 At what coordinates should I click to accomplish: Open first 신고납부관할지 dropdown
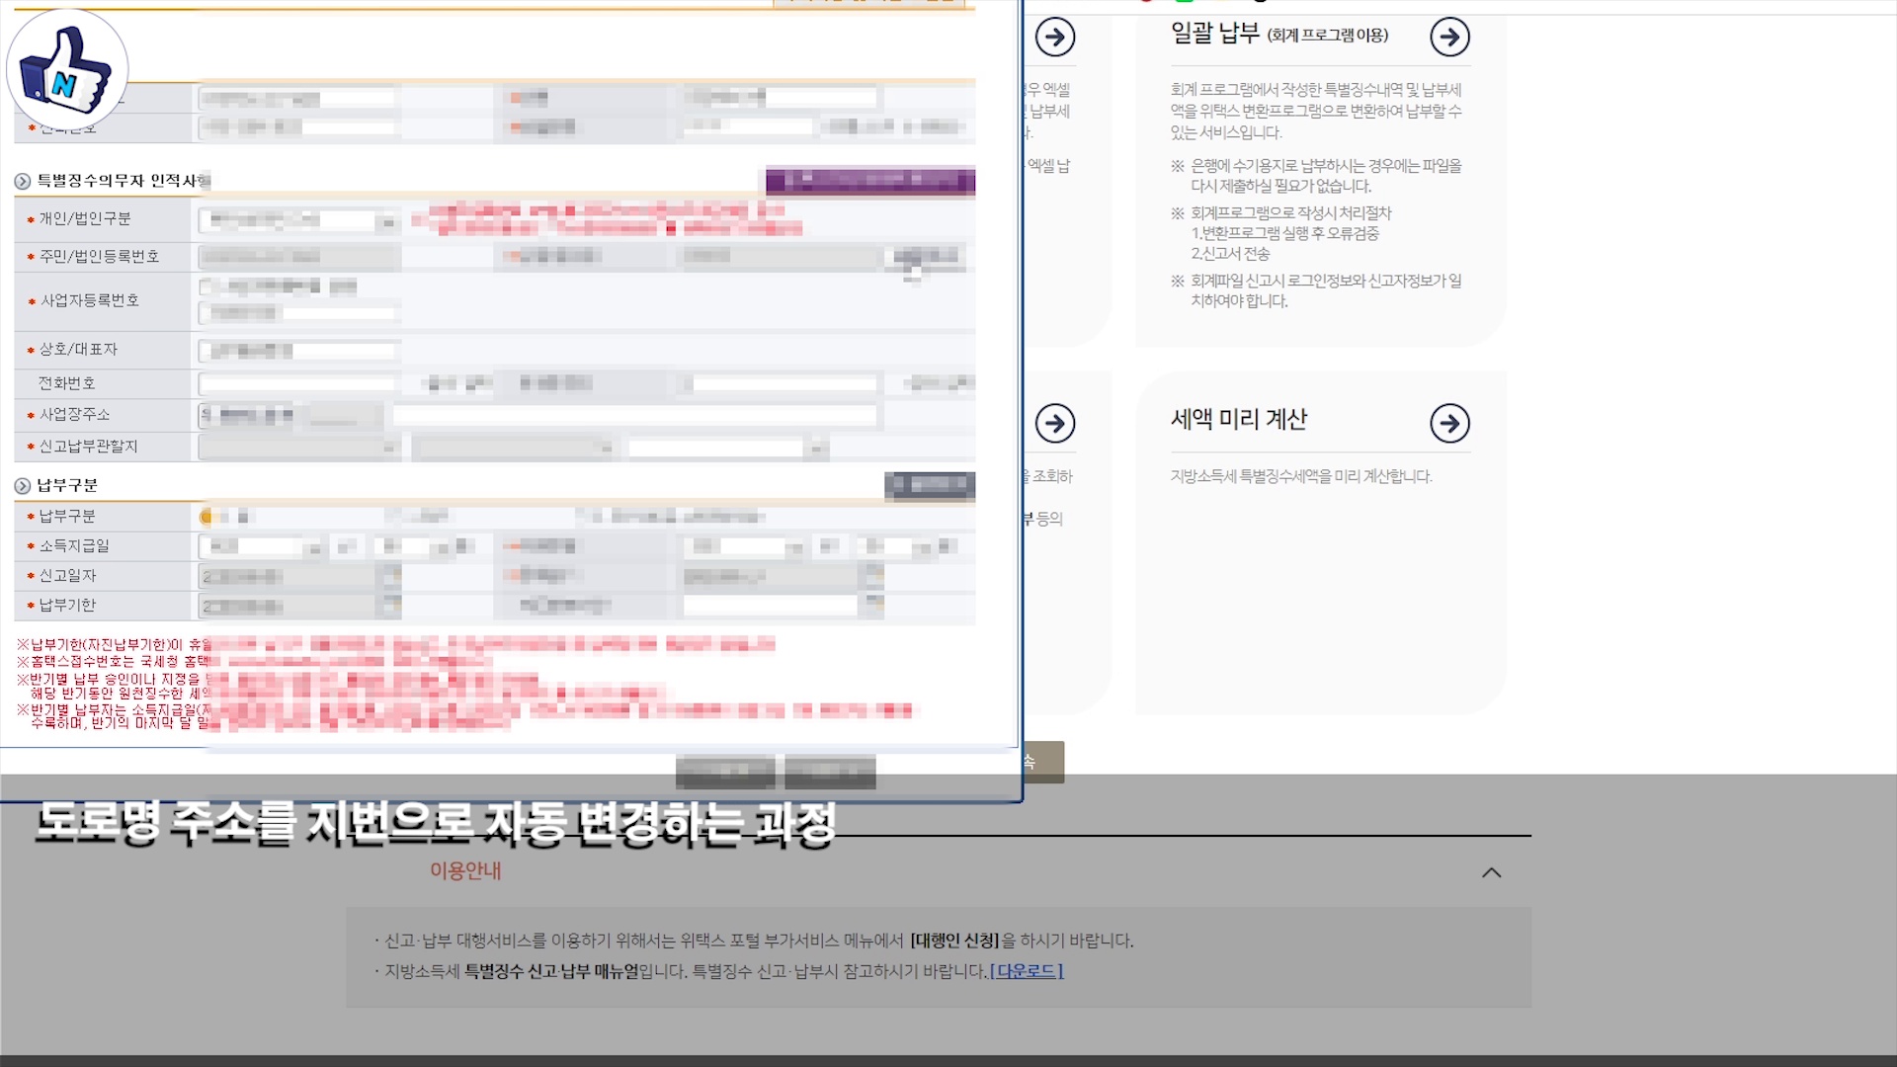(298, 449)
